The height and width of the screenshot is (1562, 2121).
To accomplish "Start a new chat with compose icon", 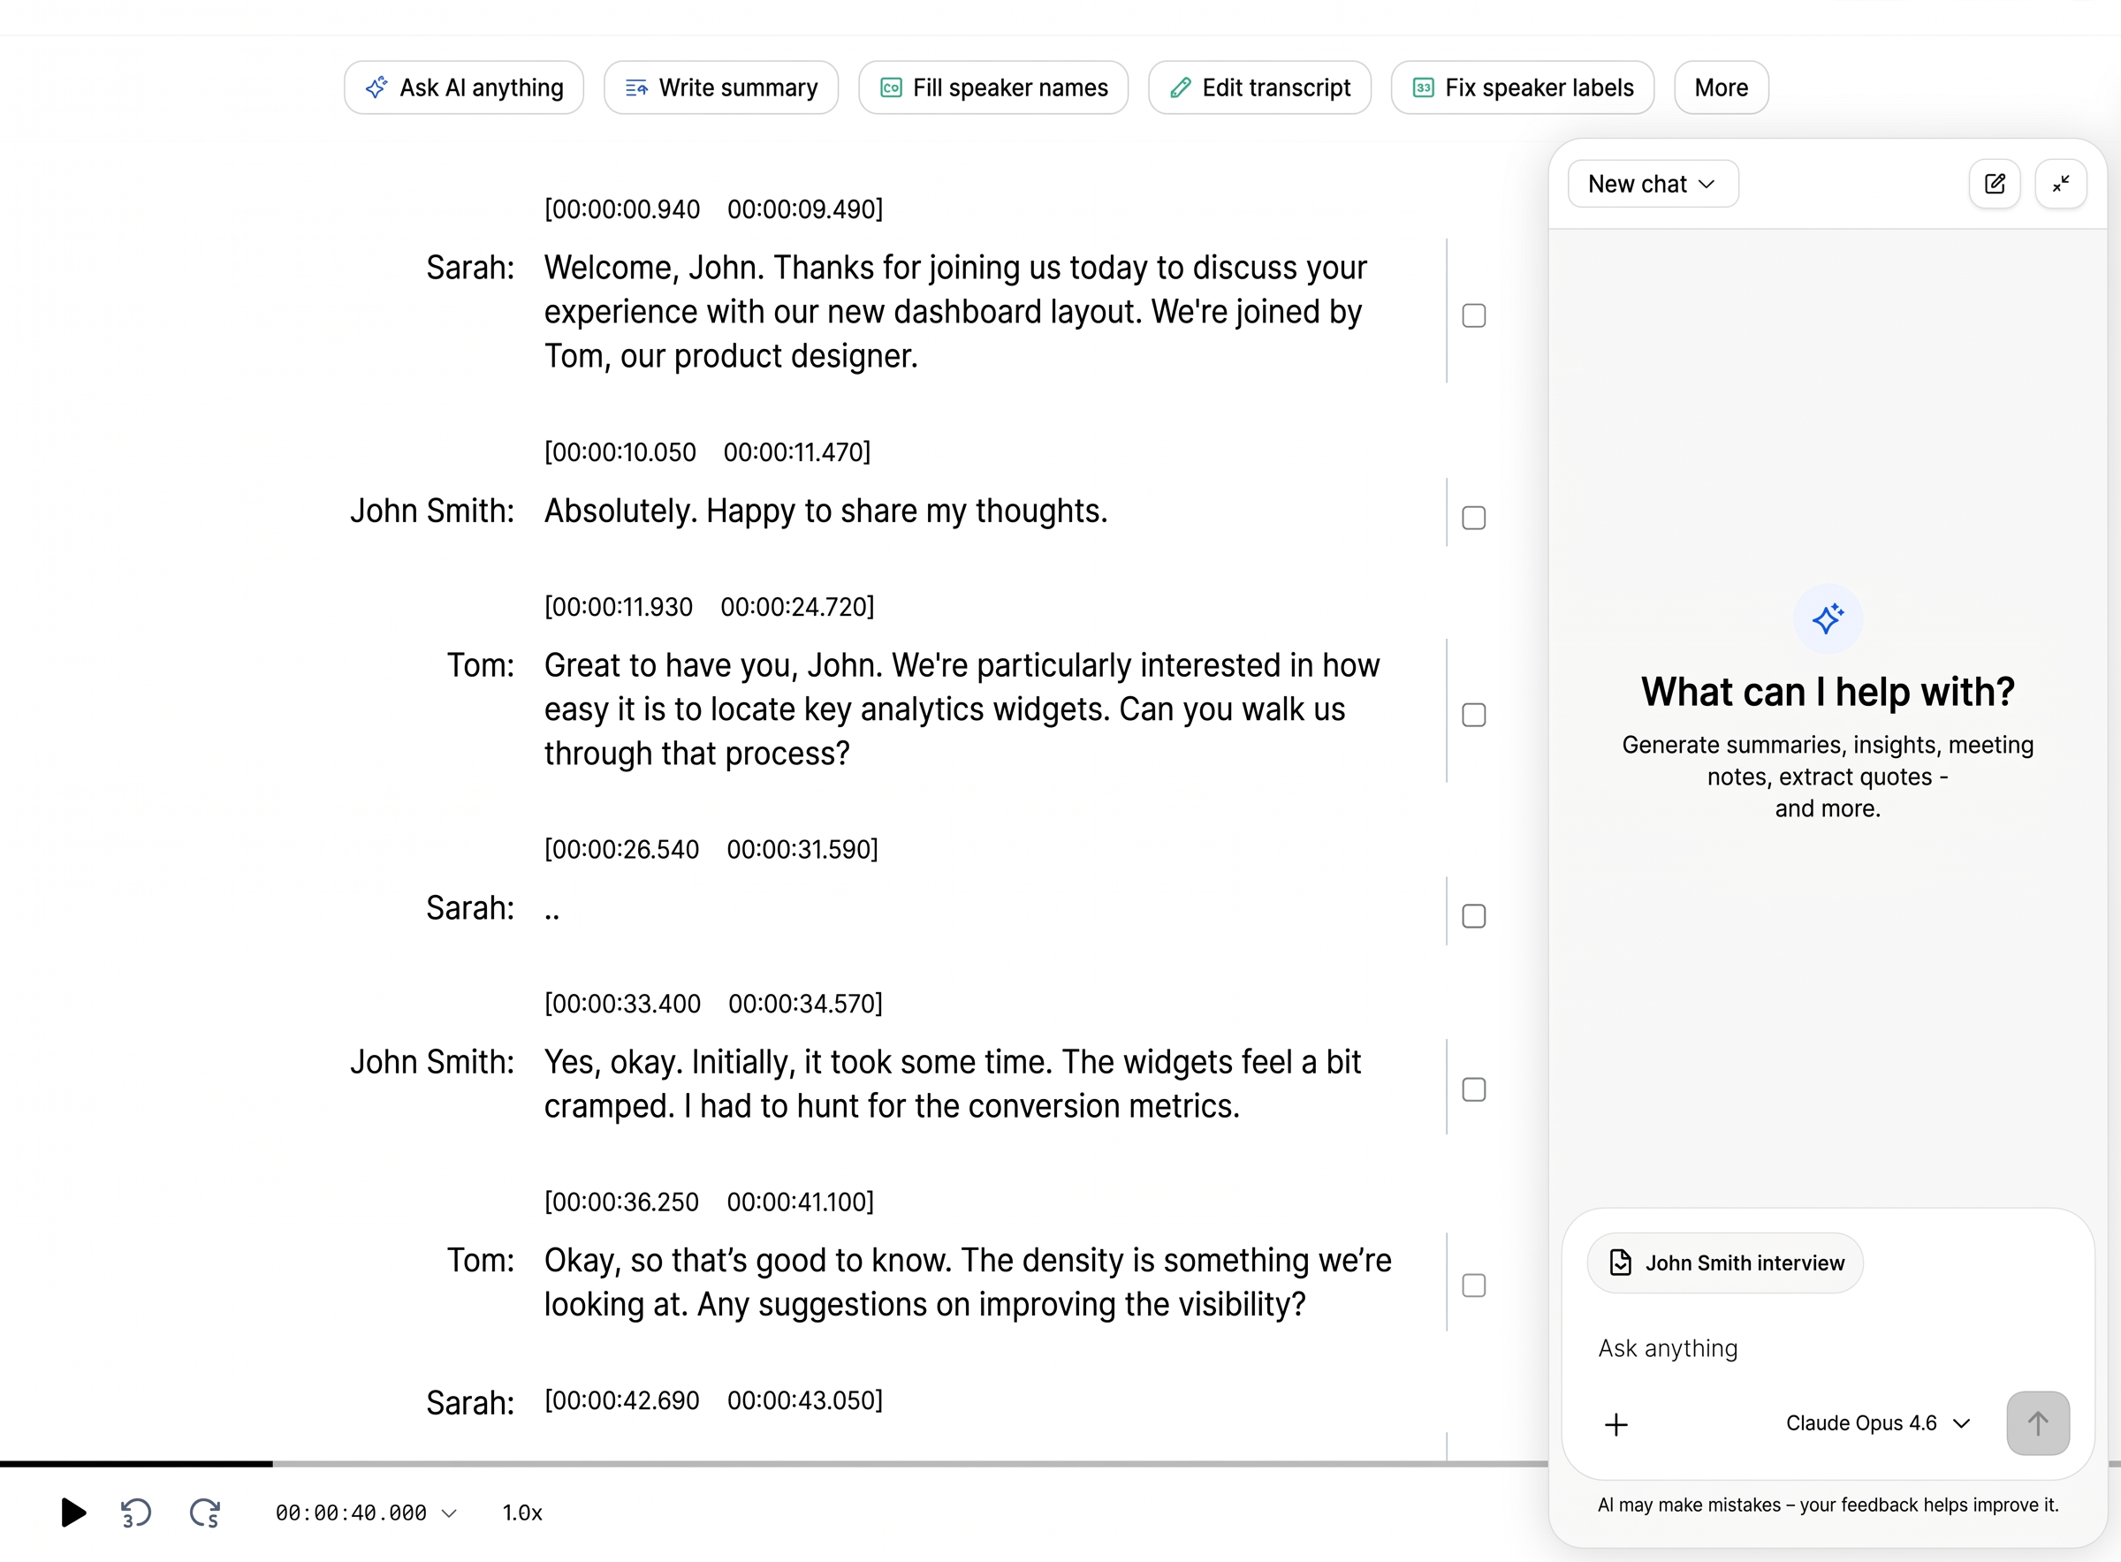I will point(1995,185).
